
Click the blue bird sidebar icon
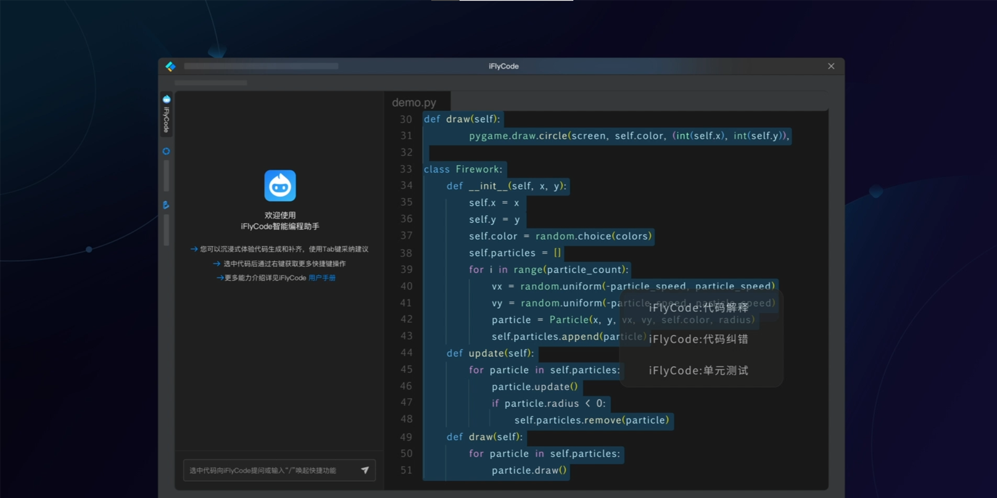click(167, 205)
